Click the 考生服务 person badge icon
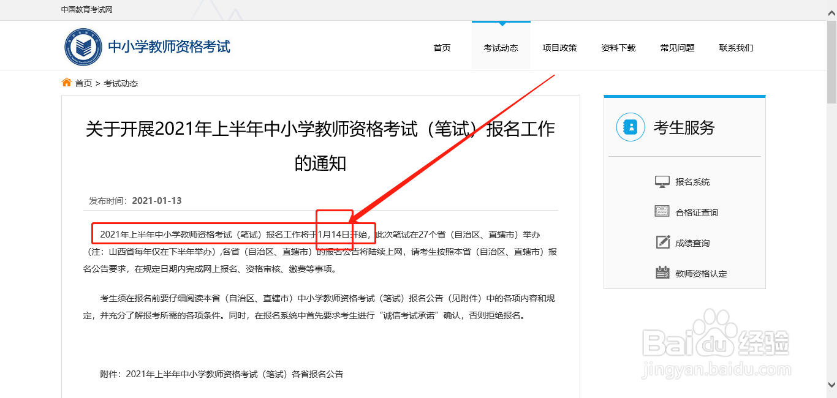The image size is (837, 398). [631, 127]
